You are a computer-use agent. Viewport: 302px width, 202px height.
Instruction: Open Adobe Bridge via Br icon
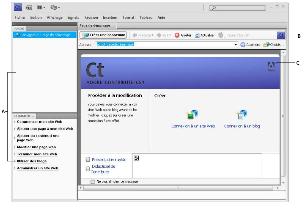coord(29,7)
